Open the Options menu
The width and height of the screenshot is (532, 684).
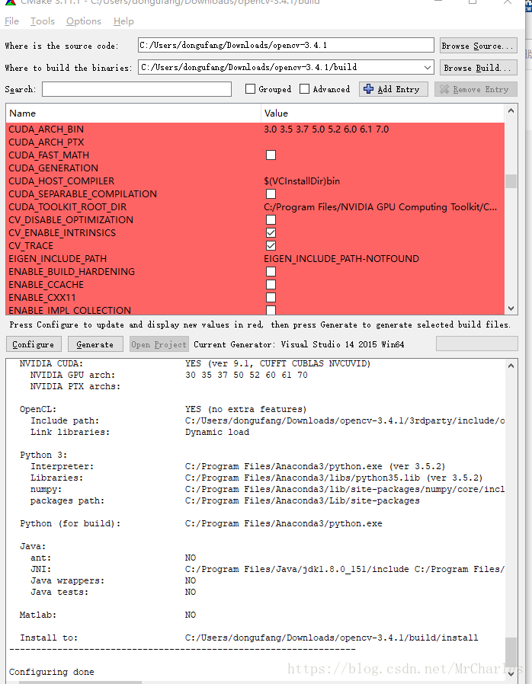point(83,21)
